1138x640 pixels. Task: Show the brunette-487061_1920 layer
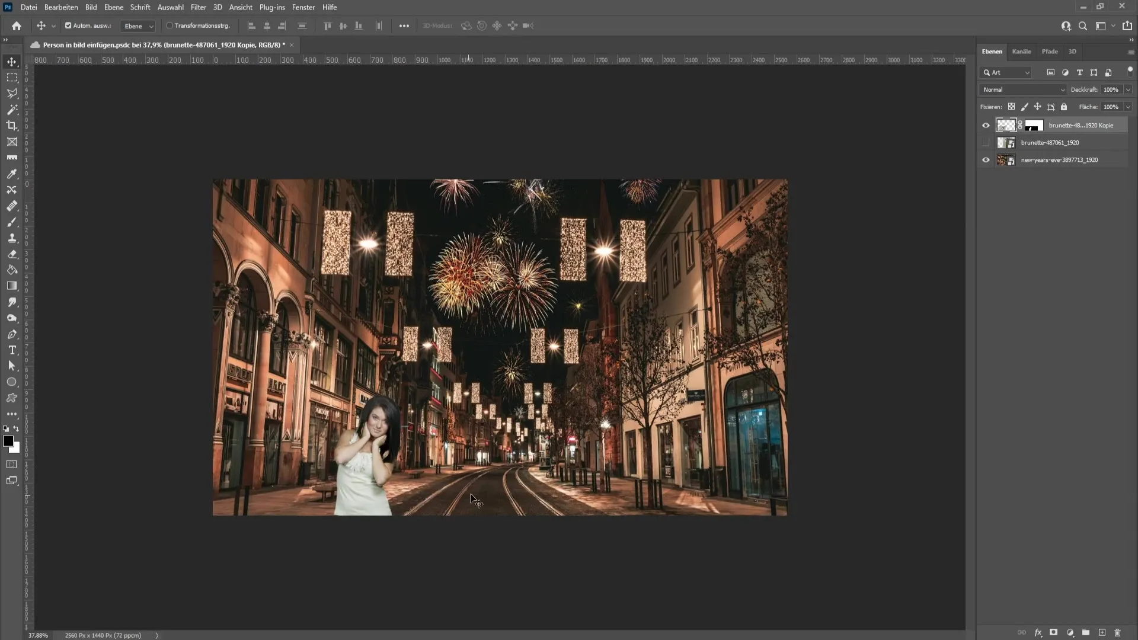tap(986, 142)
